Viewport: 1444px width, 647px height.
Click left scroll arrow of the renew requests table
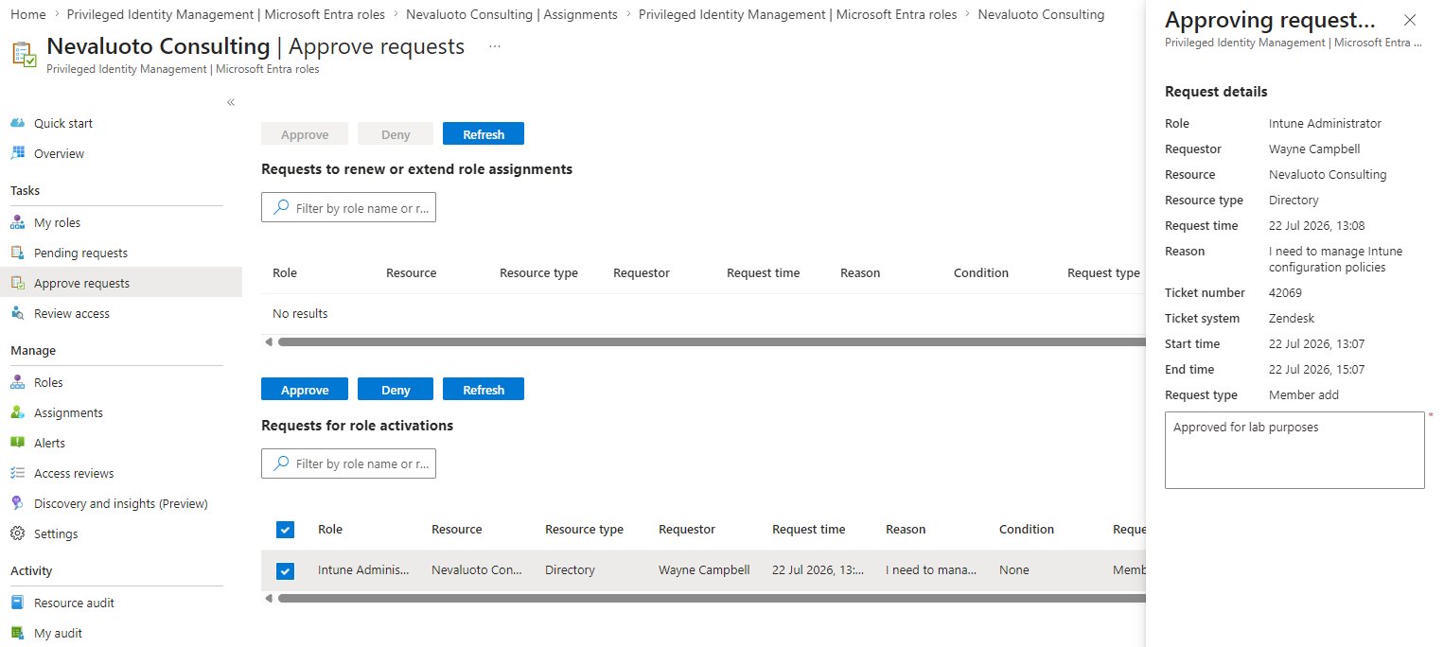click(269, 341)
